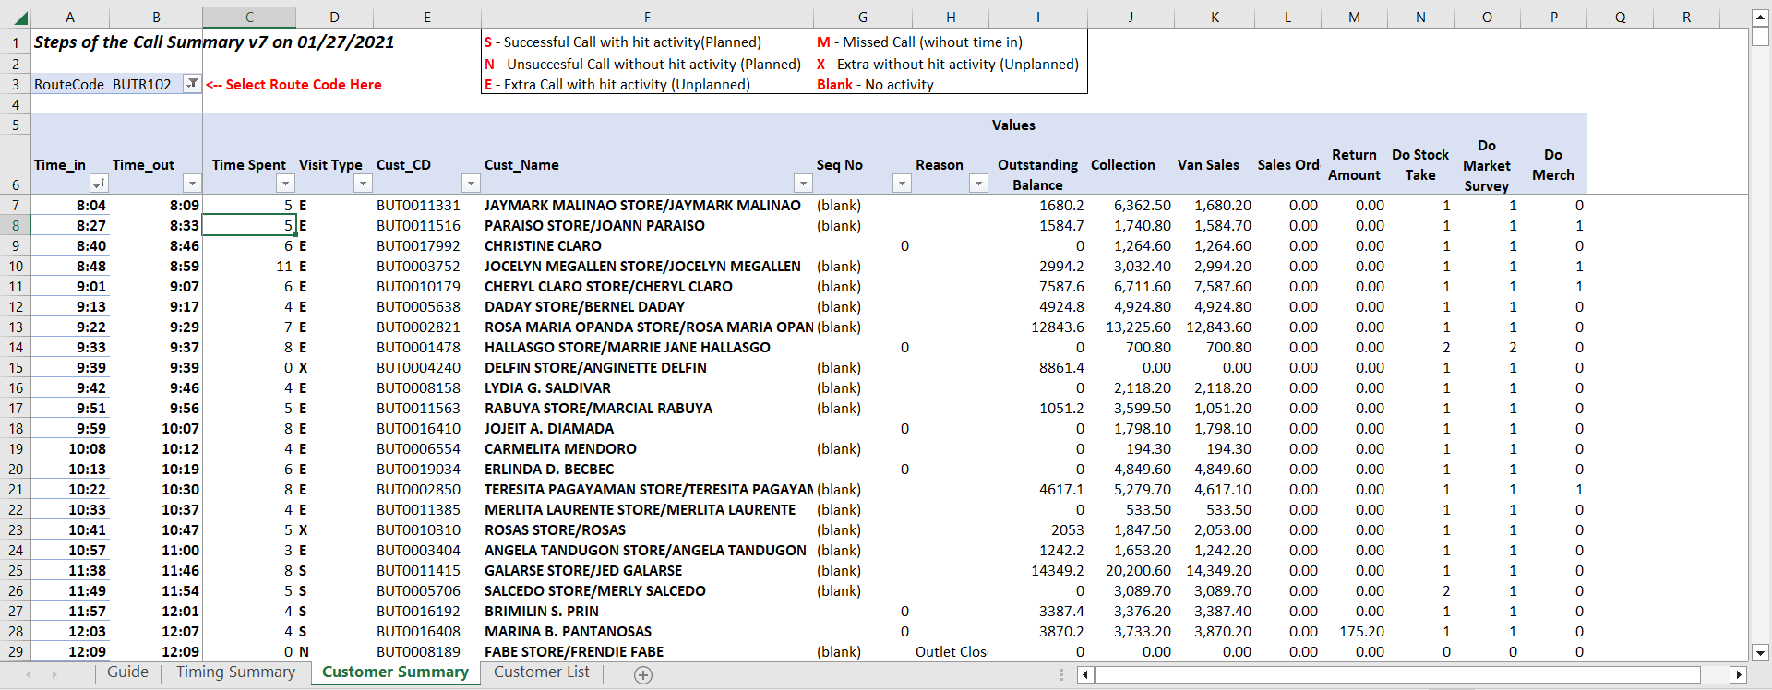The height and width of the screenshot is (690, 1772).
Task: Click the vertical scrollbar up arrow
Action: [x=1760, y=18]
